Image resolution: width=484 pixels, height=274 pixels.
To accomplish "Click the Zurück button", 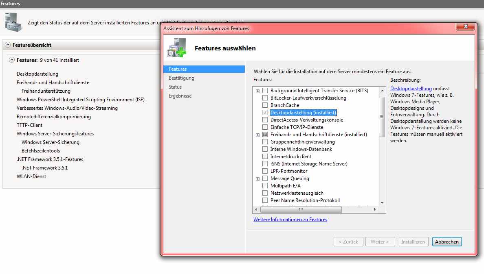I will coord(348,241).
